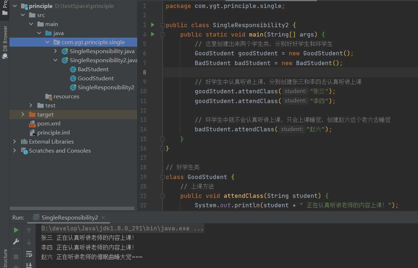Select principle.iml file
The image size is (418, 268).
tap(54, 133)
